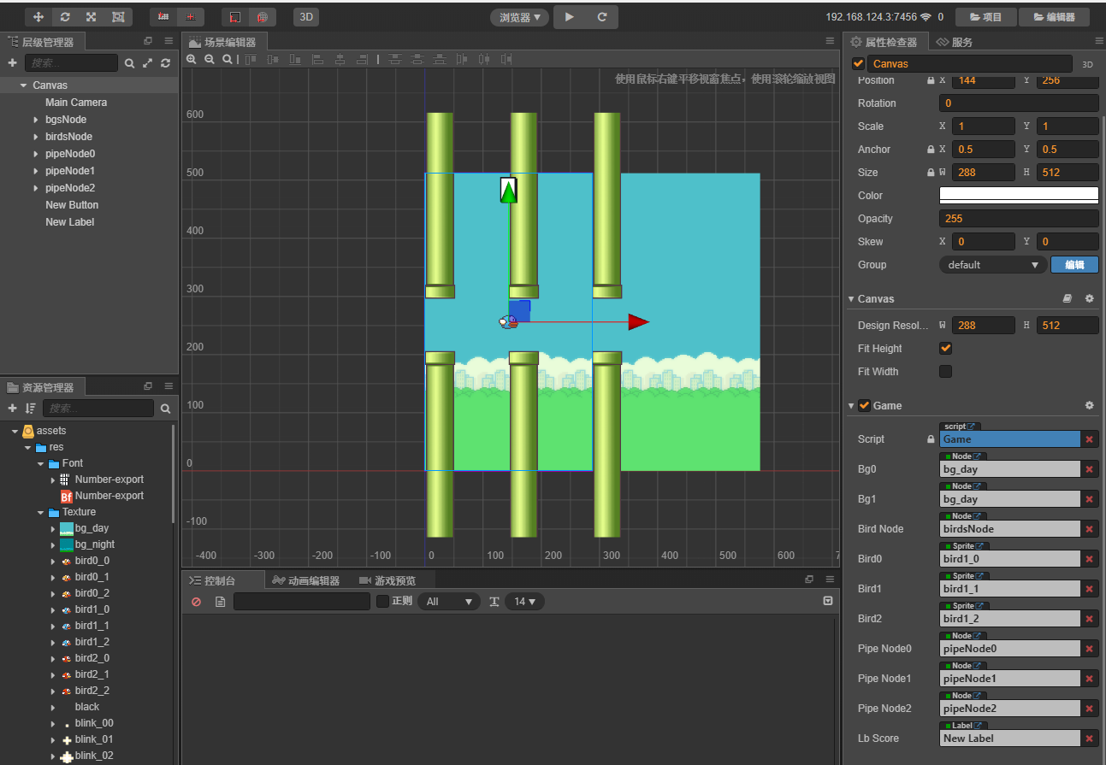Add new asset with plus icon
The height and width of the screenshot is (765, 1106).
pos(12,409)
